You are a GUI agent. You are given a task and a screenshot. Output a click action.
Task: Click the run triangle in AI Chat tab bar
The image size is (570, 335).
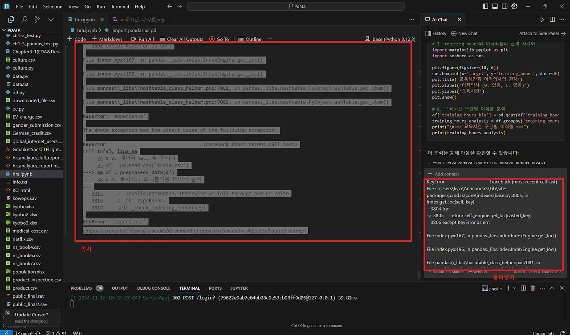tap(542, 20)
